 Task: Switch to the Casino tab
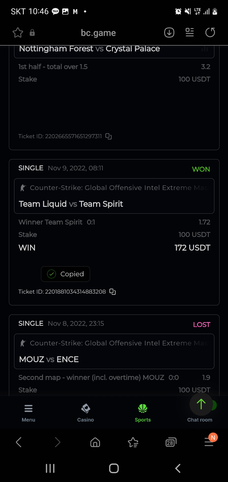(x=85, y=413)
